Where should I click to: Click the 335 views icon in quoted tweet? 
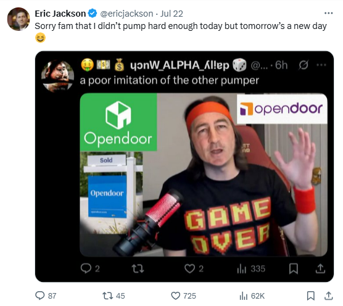click(242, 269)
